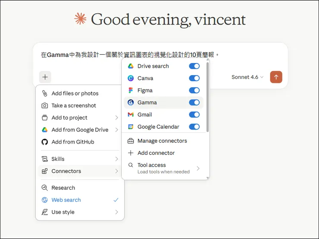The height and width of the screenshot is (239, 319).
Task: Click the Add connector plus icon
Action: [131, 153]
